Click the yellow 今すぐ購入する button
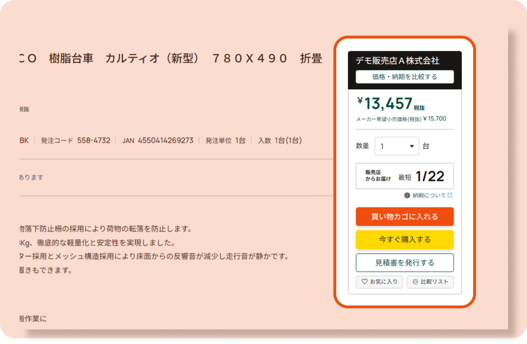 click(405, 240)
